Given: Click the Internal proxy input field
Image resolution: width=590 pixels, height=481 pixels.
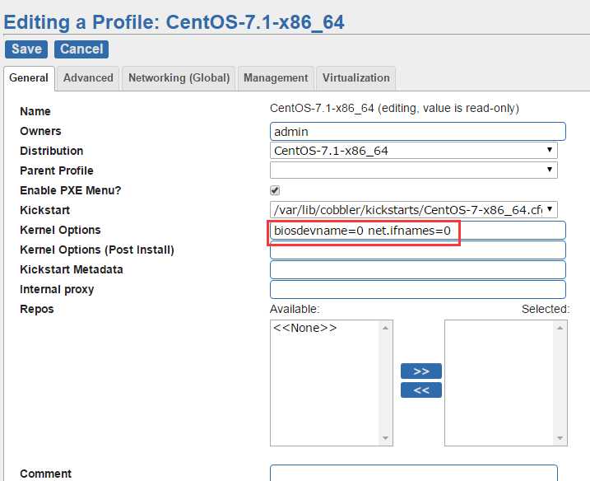Looking at the screenshot, I should [418, 289].
